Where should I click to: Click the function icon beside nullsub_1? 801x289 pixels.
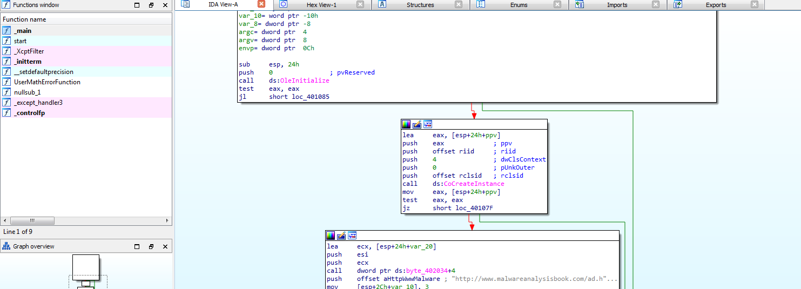click(x=6, y=92)
